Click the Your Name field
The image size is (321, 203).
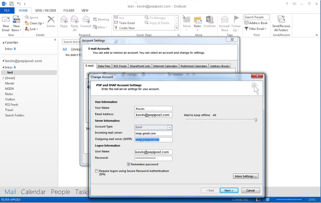coord(153,109)
